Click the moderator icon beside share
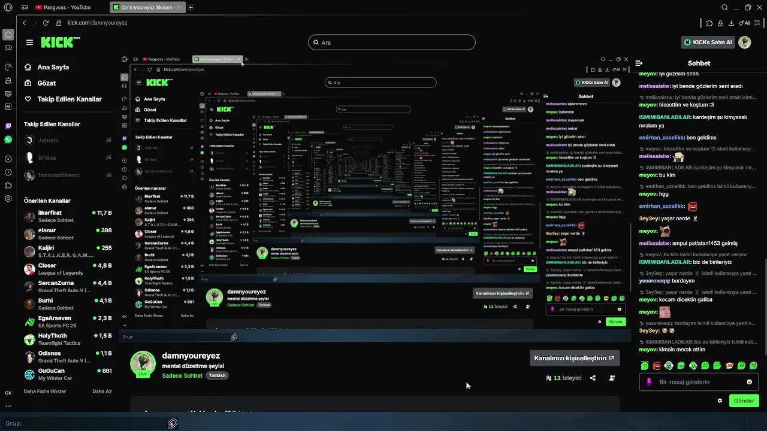767x431 pixels. pos(612,378)
